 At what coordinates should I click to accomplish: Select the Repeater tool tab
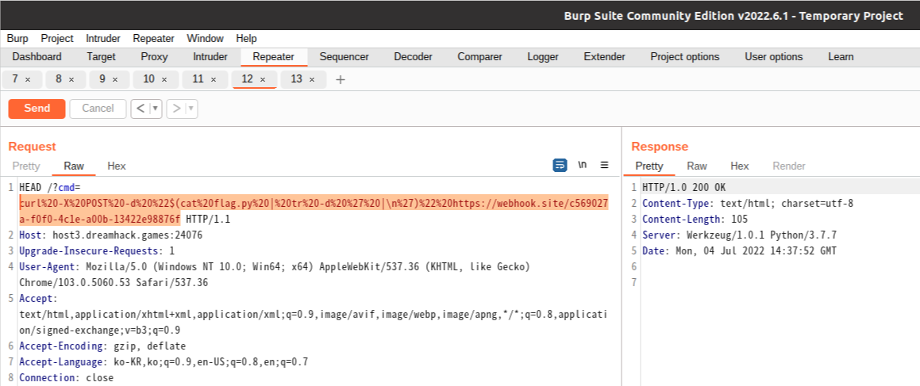coord(273,57)
